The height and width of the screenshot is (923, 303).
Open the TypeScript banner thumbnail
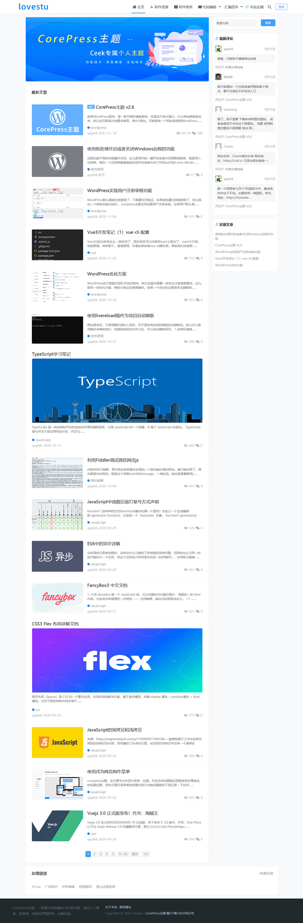click(x=117, y=390)
